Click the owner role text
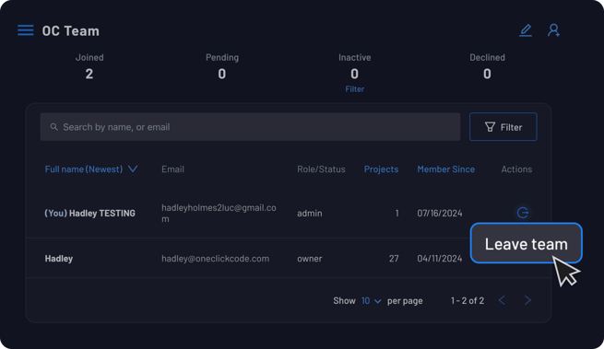The image size is (604, 349). (309, 258)
